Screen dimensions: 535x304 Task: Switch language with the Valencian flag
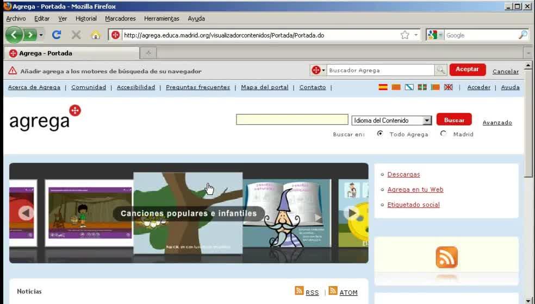pos(436,87)
